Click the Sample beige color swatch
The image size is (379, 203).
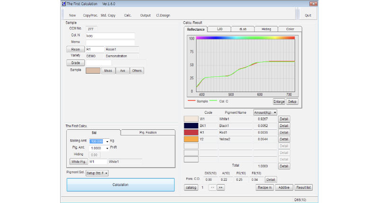coord(93,71)
